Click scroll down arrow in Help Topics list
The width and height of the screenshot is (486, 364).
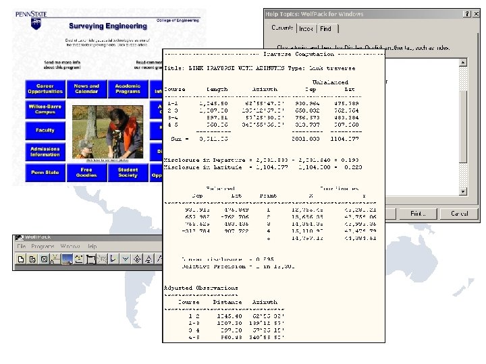pyautogui.click(x=463, y=191)
